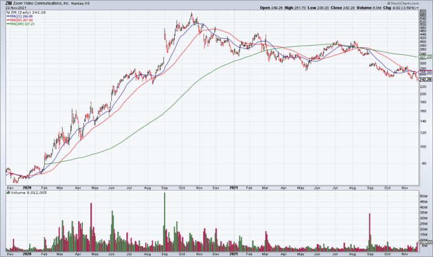The image size is (433, 257).
Task: Click the tall red volume spike near Sep 2021
Action: [x=369, y=232]
